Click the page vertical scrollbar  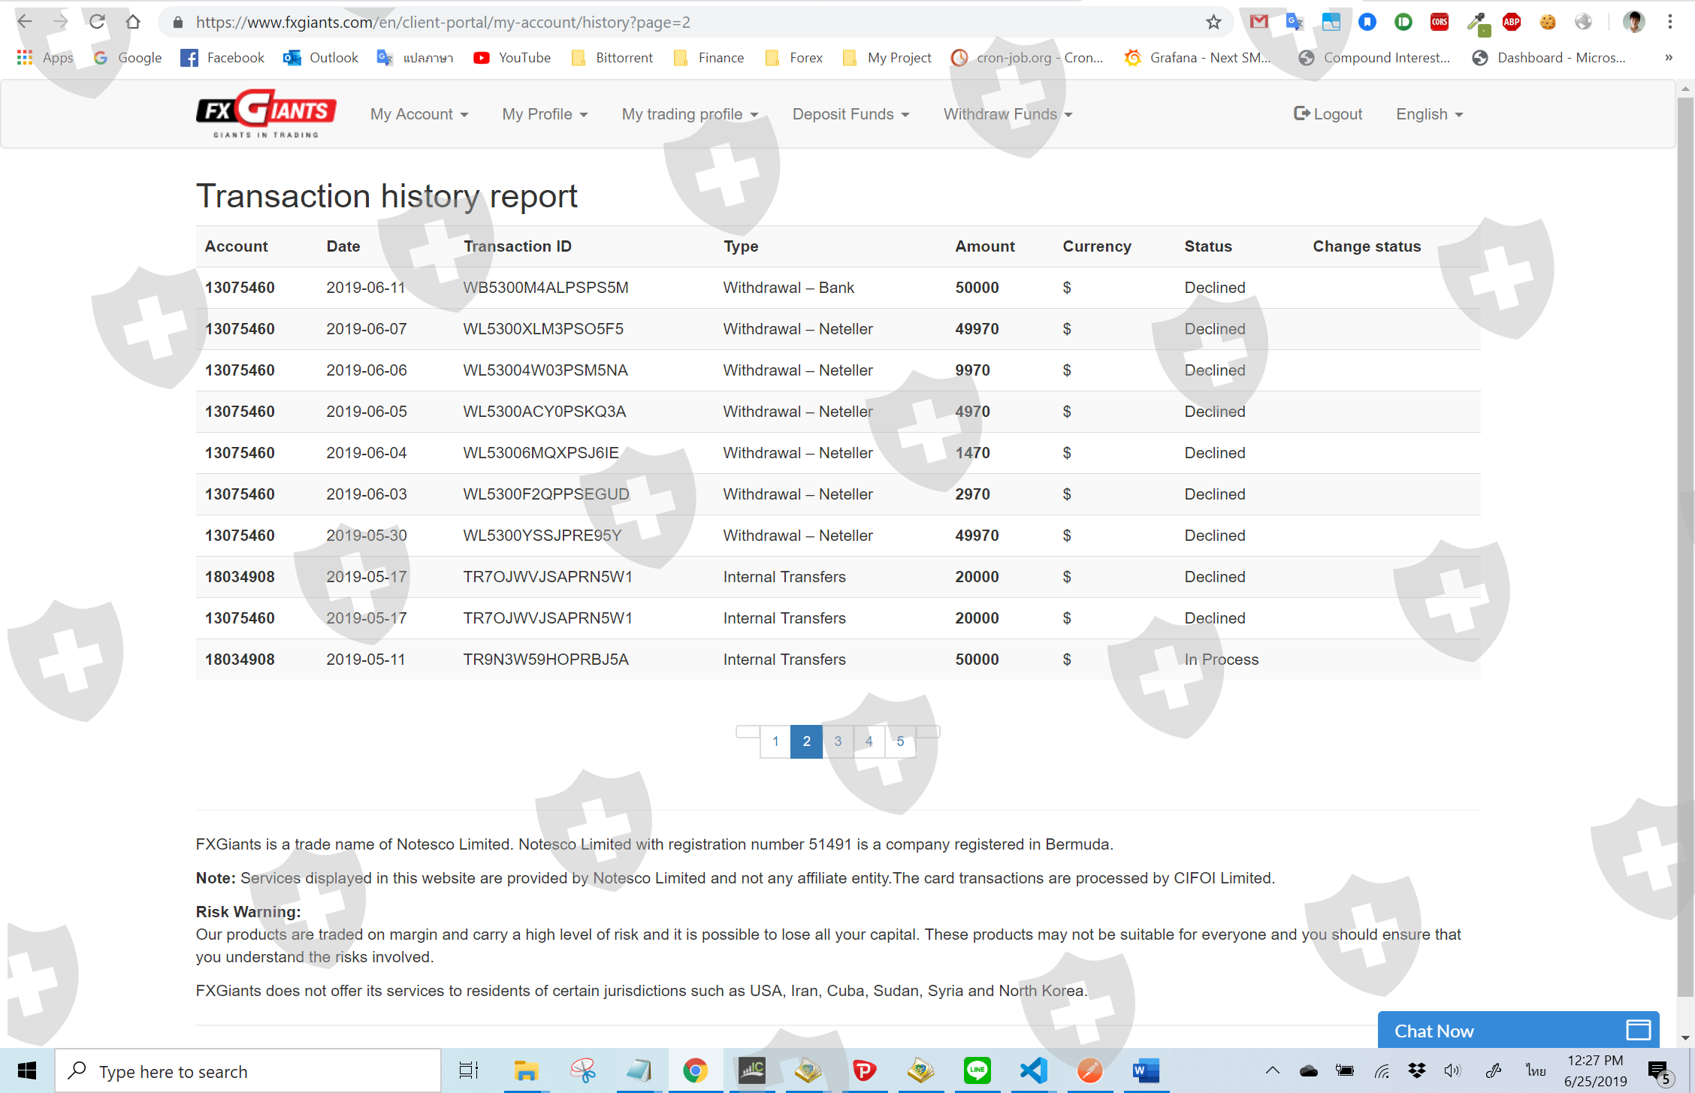coord(1685,526)
